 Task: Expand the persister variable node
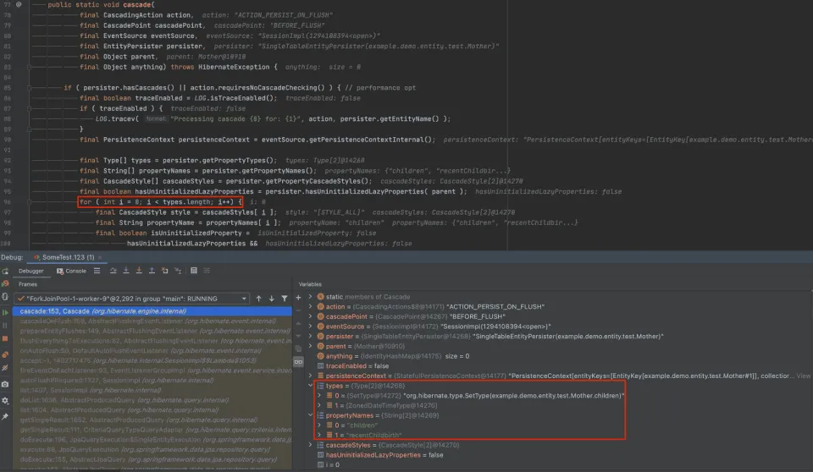310,337
